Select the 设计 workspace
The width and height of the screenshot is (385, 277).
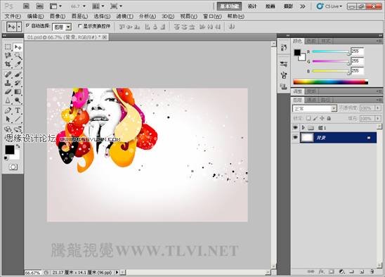252,6
